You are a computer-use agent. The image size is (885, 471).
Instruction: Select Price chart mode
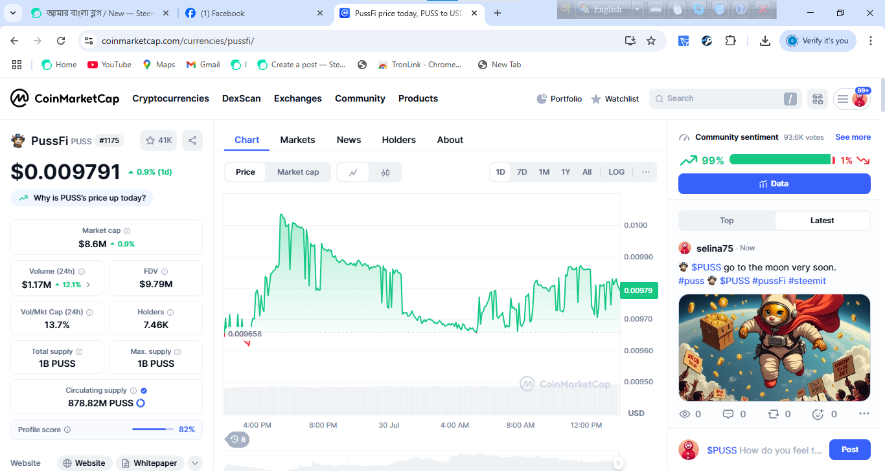point(246,172)
